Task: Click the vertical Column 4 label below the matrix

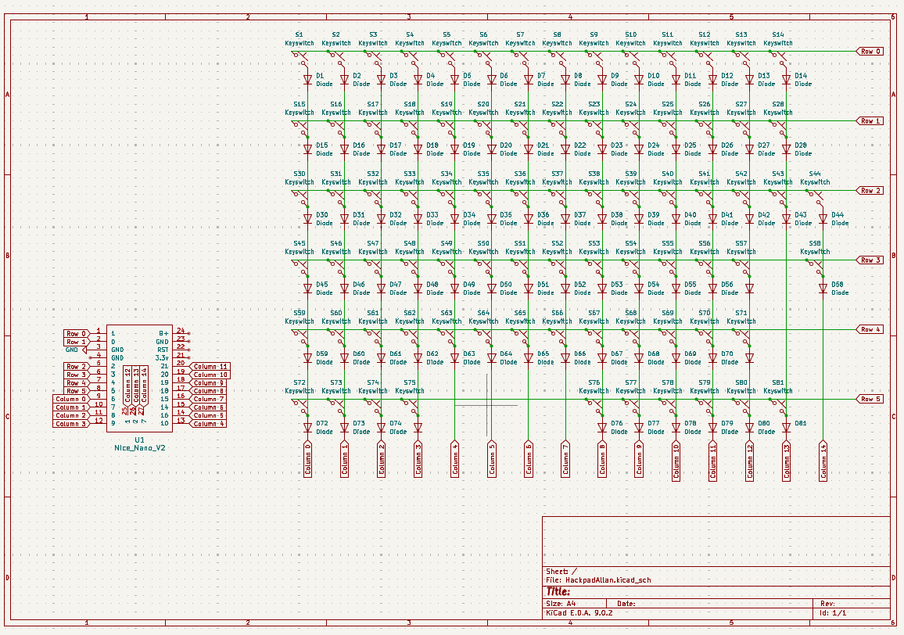Action: click(455, 459)
